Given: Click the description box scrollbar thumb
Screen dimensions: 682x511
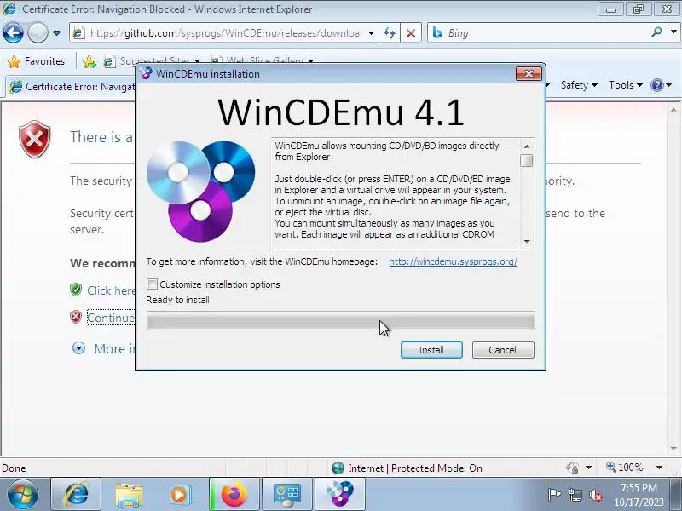Looking at the screenshot, I should [527, 160].
